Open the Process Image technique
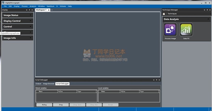 170,30
